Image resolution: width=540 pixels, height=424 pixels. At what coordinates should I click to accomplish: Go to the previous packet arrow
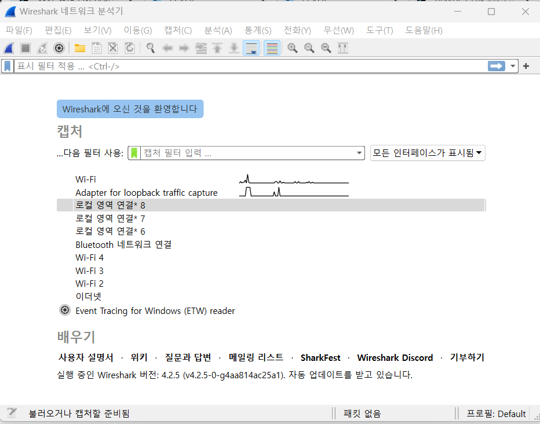tap(167, 48)
